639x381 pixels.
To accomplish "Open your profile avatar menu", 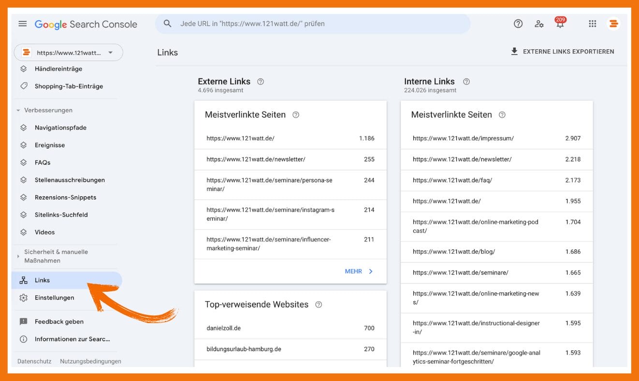I will pos(613,23).
